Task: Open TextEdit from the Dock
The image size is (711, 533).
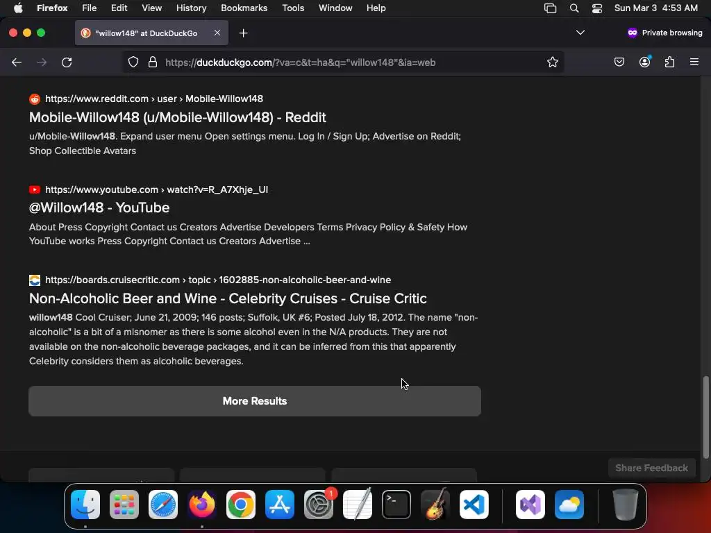Action: click(x=358, y=505)
